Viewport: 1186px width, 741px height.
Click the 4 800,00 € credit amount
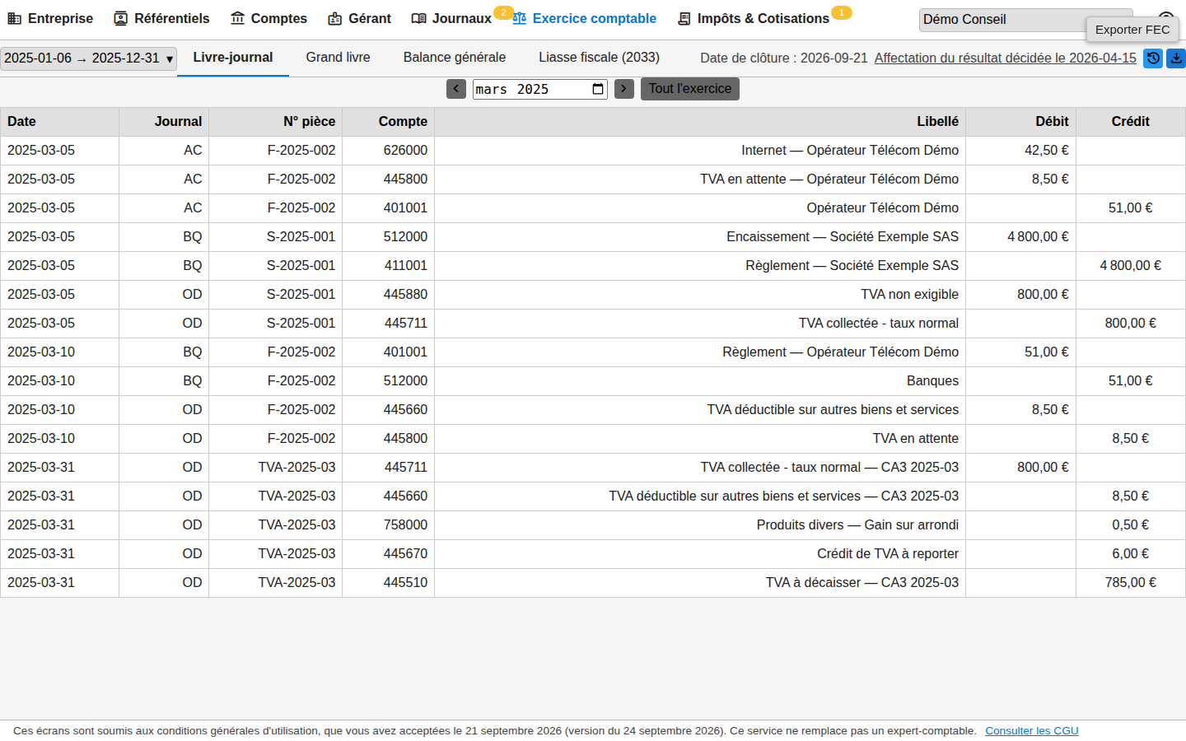(1131, 266)
